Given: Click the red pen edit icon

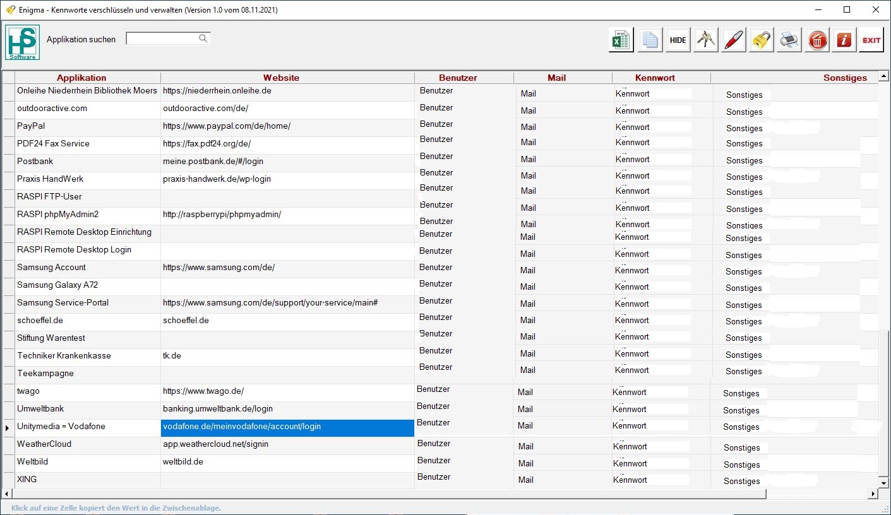Looking at the screenshot, I should click(733, 40).
